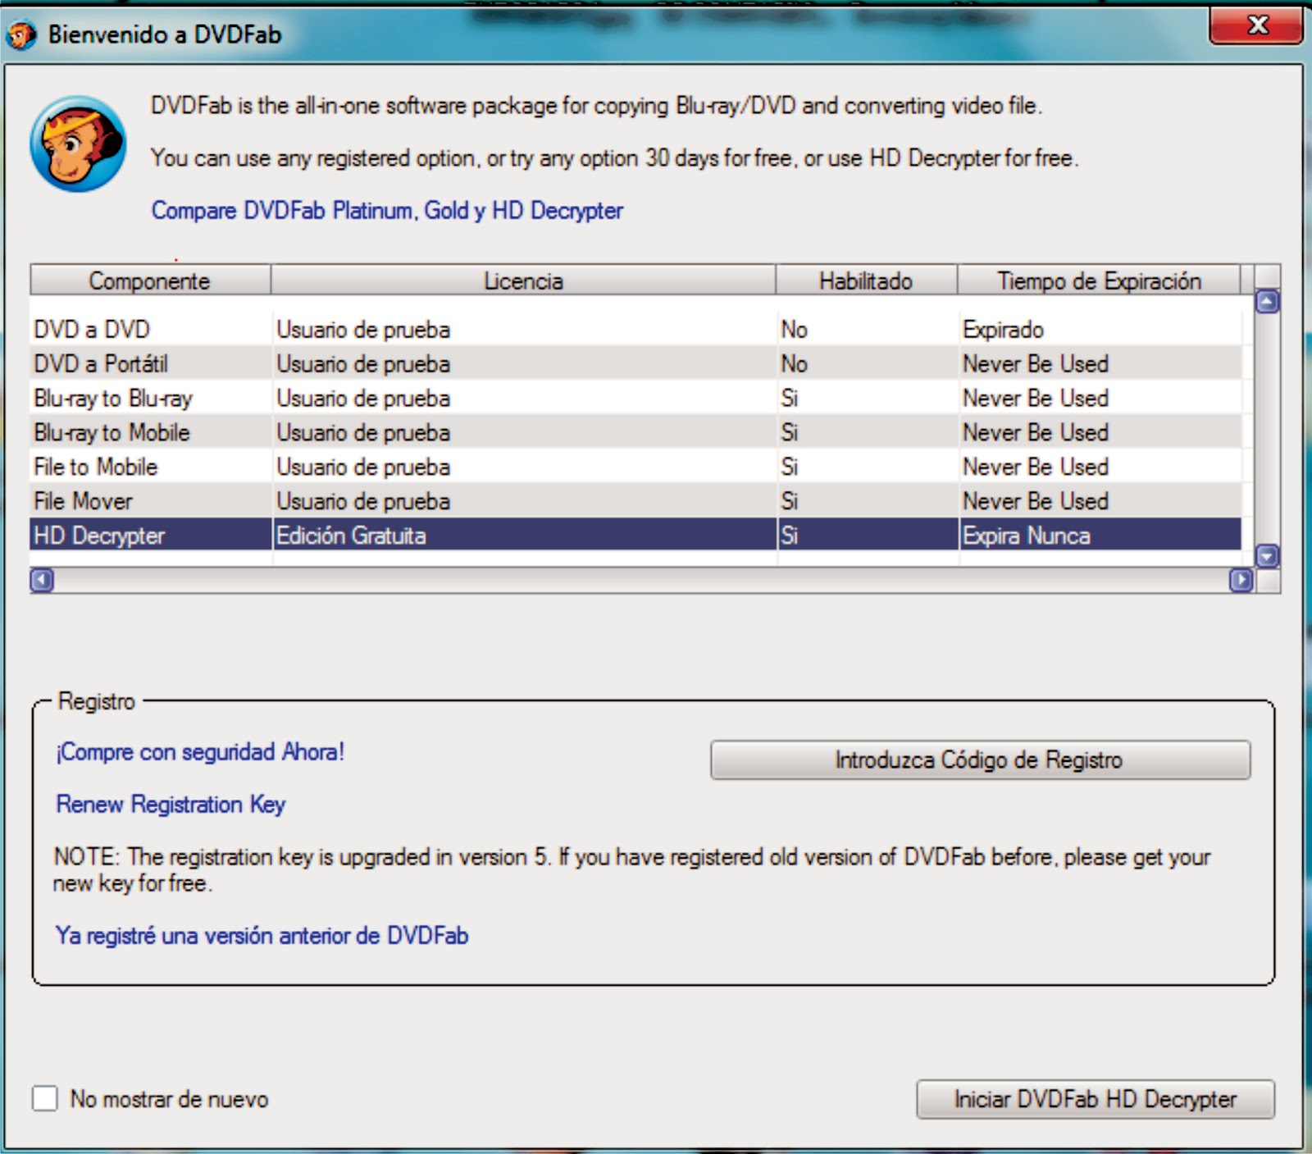This screenshot has width=1312, height=1154.
Task: Select the DVD a DVD row
Action: (x=635, y=330)
